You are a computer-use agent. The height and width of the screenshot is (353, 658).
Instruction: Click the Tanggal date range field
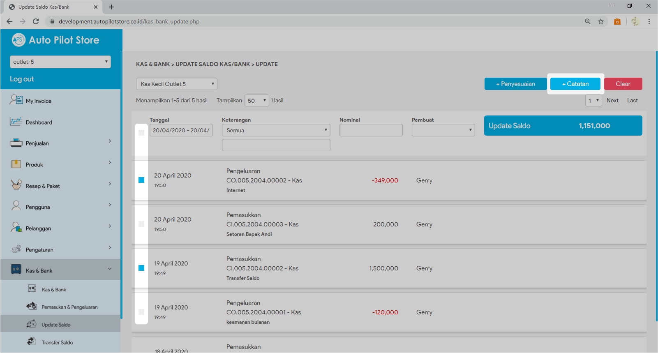pos(181,130)
